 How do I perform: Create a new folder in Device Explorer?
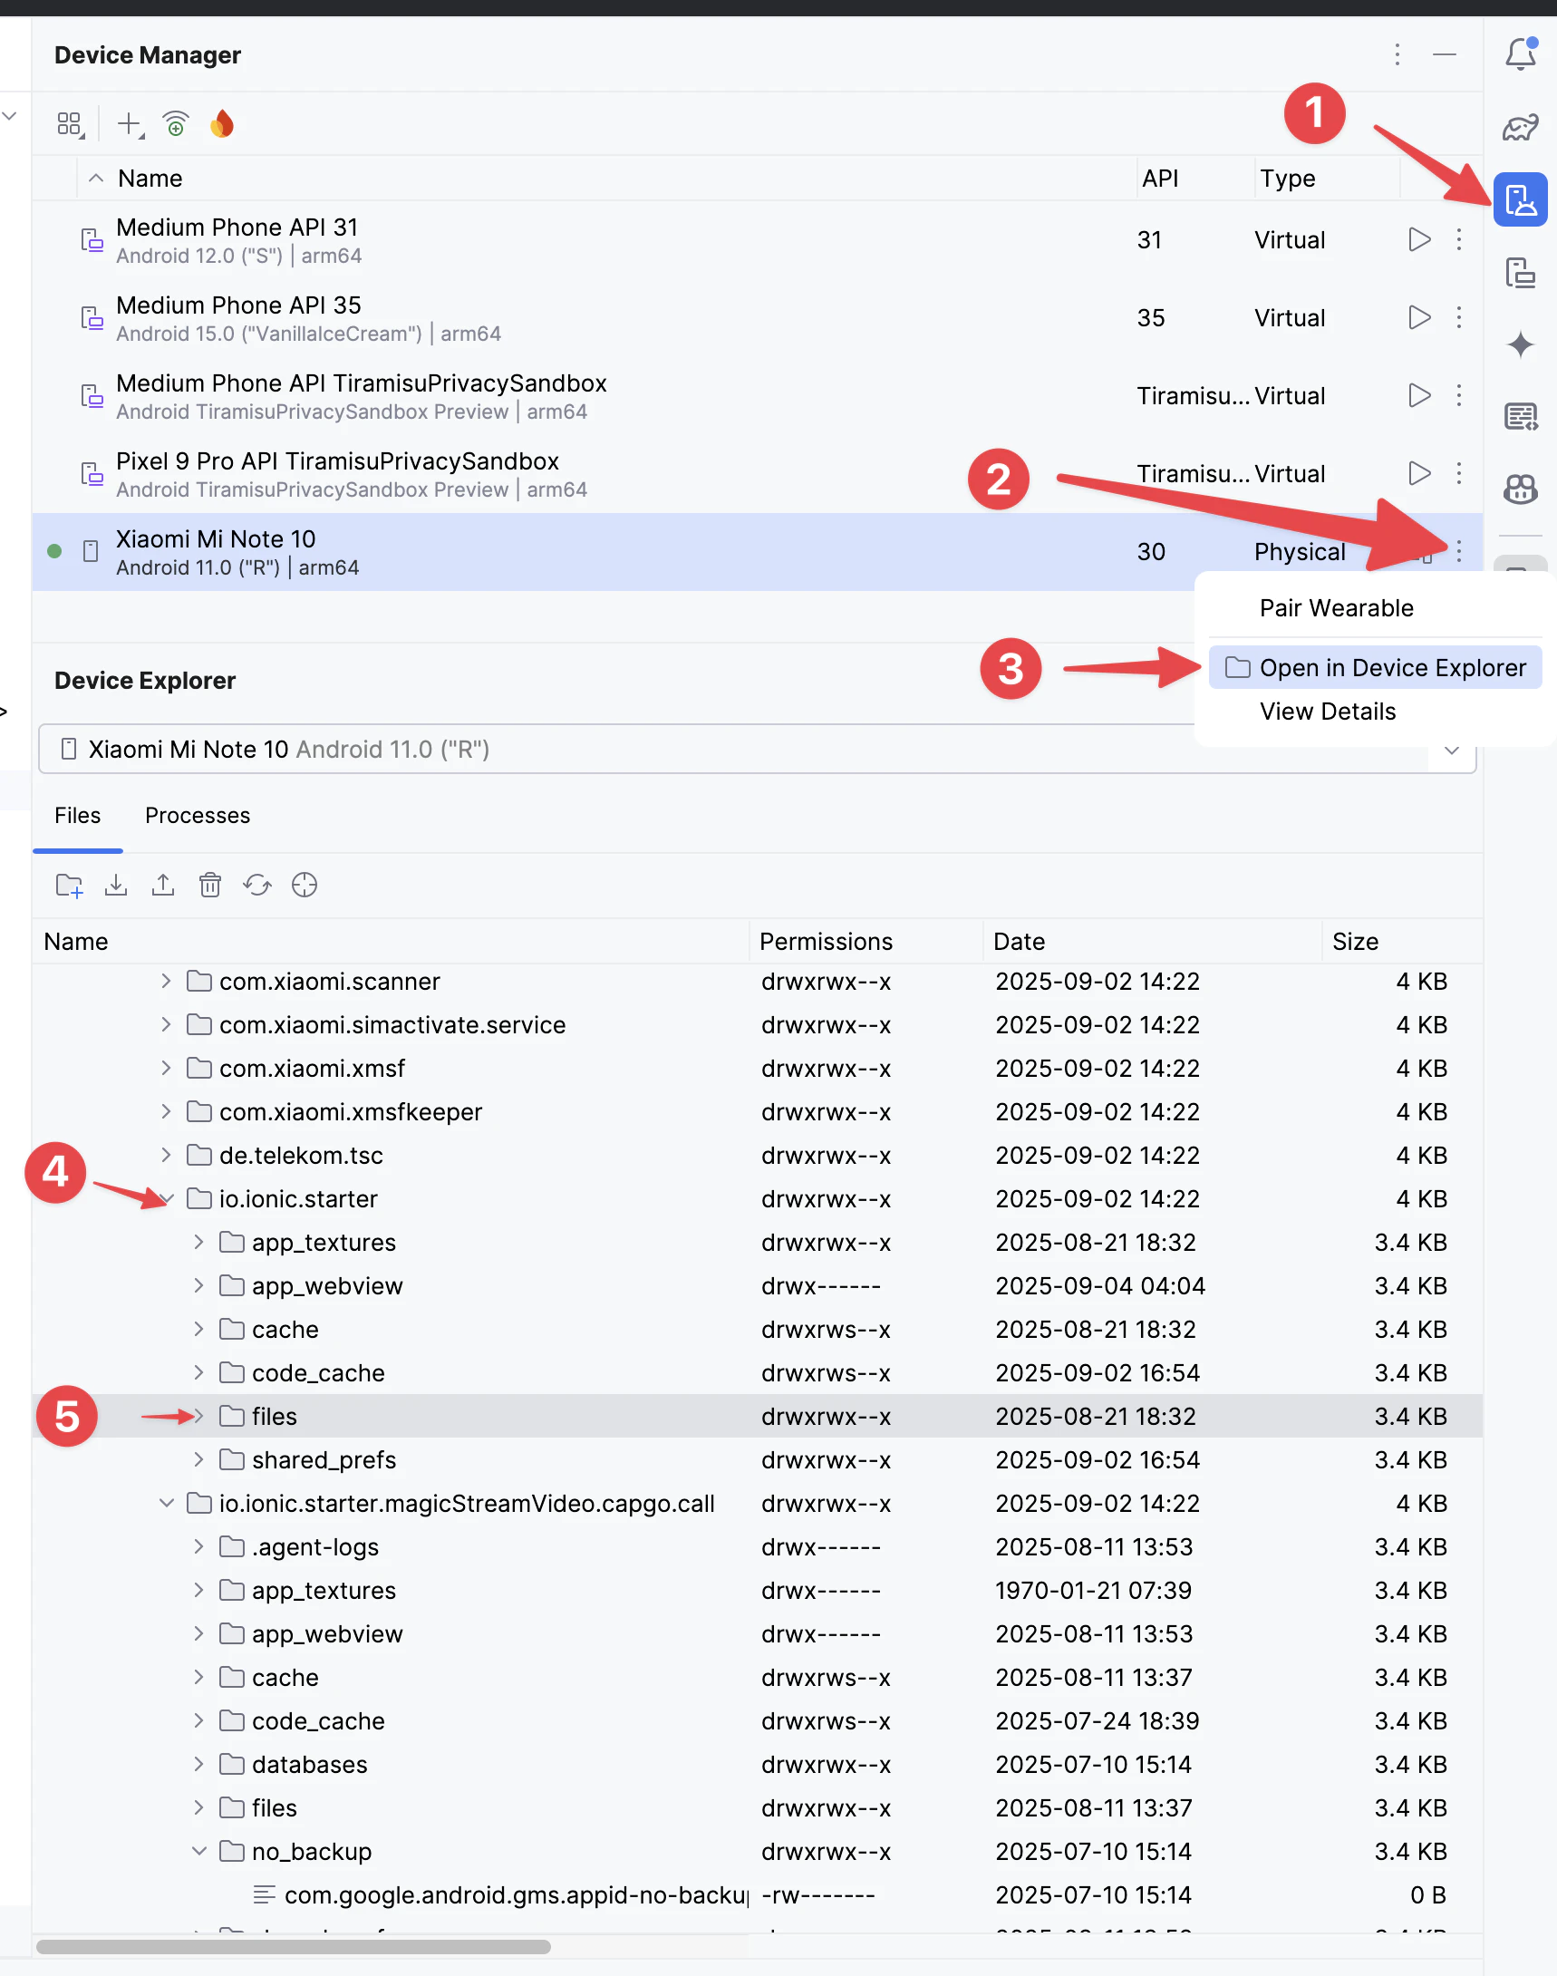[x=69, y=885]
